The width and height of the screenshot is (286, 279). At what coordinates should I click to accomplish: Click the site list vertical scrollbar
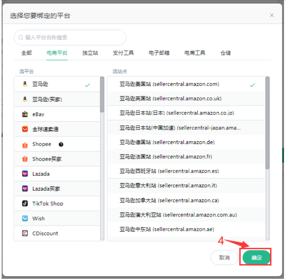[267, 123]
